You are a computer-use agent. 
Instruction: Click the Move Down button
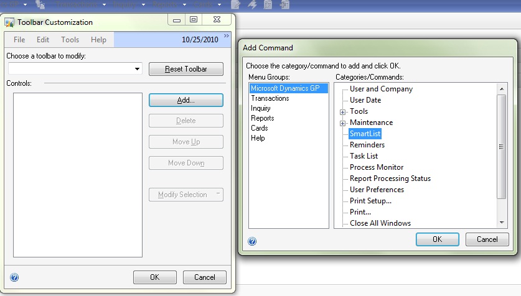(186, 163)
